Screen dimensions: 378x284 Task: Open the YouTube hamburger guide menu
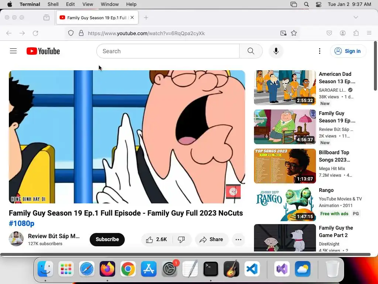coord(13,51)
